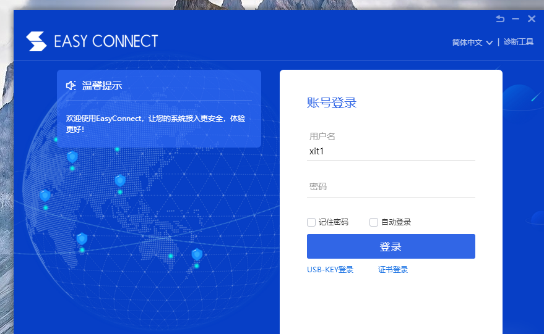Enable the 自动登录 checkbox
The width and height of the screenshot is (544, 334).
coord(374,222)
